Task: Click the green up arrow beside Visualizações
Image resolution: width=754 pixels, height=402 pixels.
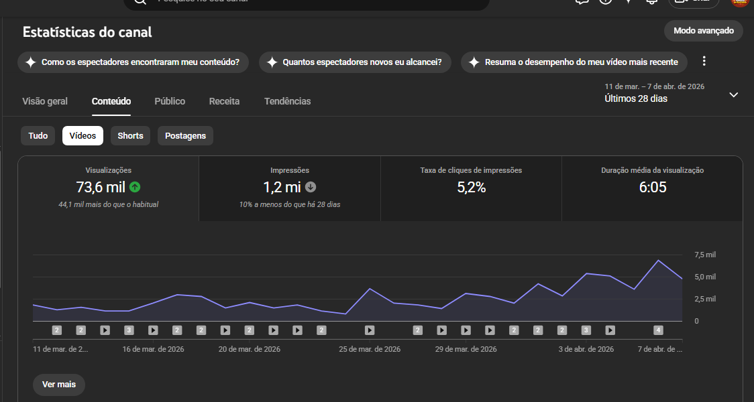Action: click(135, 187)
